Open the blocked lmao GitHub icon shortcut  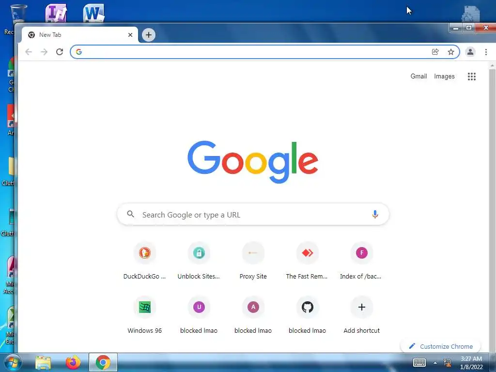(307, 315)
